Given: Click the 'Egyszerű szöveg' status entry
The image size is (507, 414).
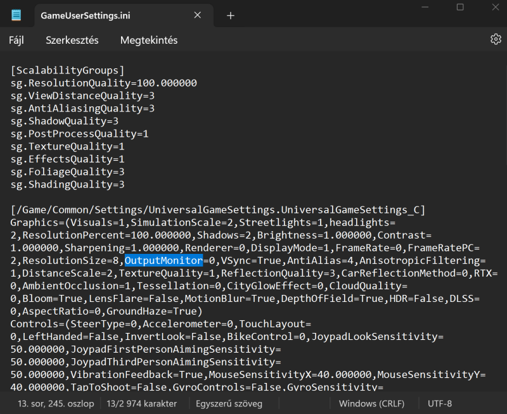Looking at the screenshot, I should [x=229, y=404].
